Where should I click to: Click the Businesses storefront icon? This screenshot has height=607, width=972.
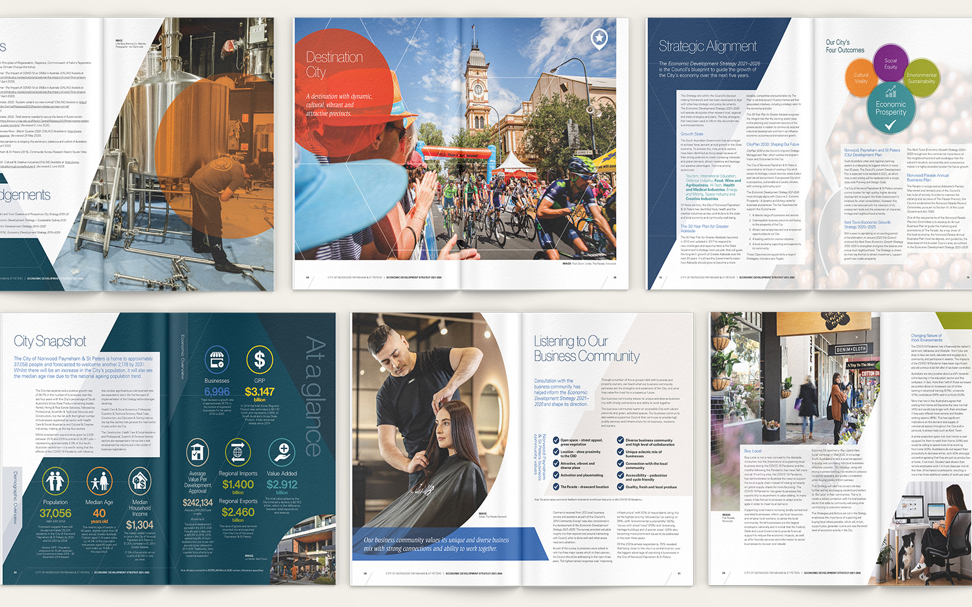click(217, 360)
